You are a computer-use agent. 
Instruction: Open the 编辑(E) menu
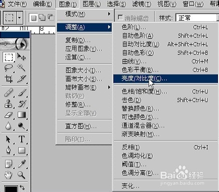(x=42, y=4)
